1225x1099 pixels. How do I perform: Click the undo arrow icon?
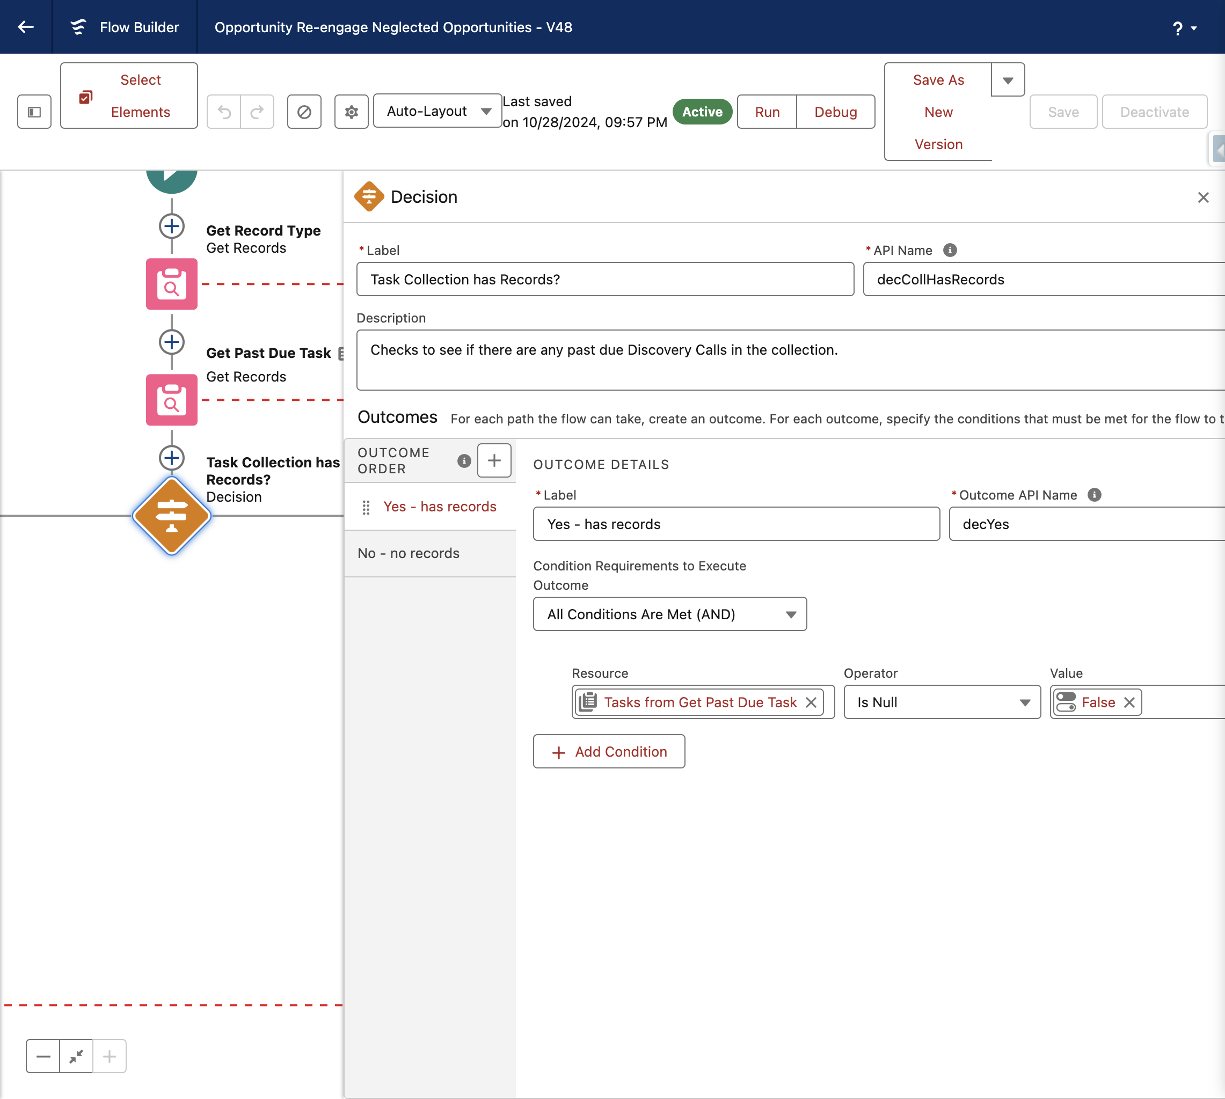224,112
